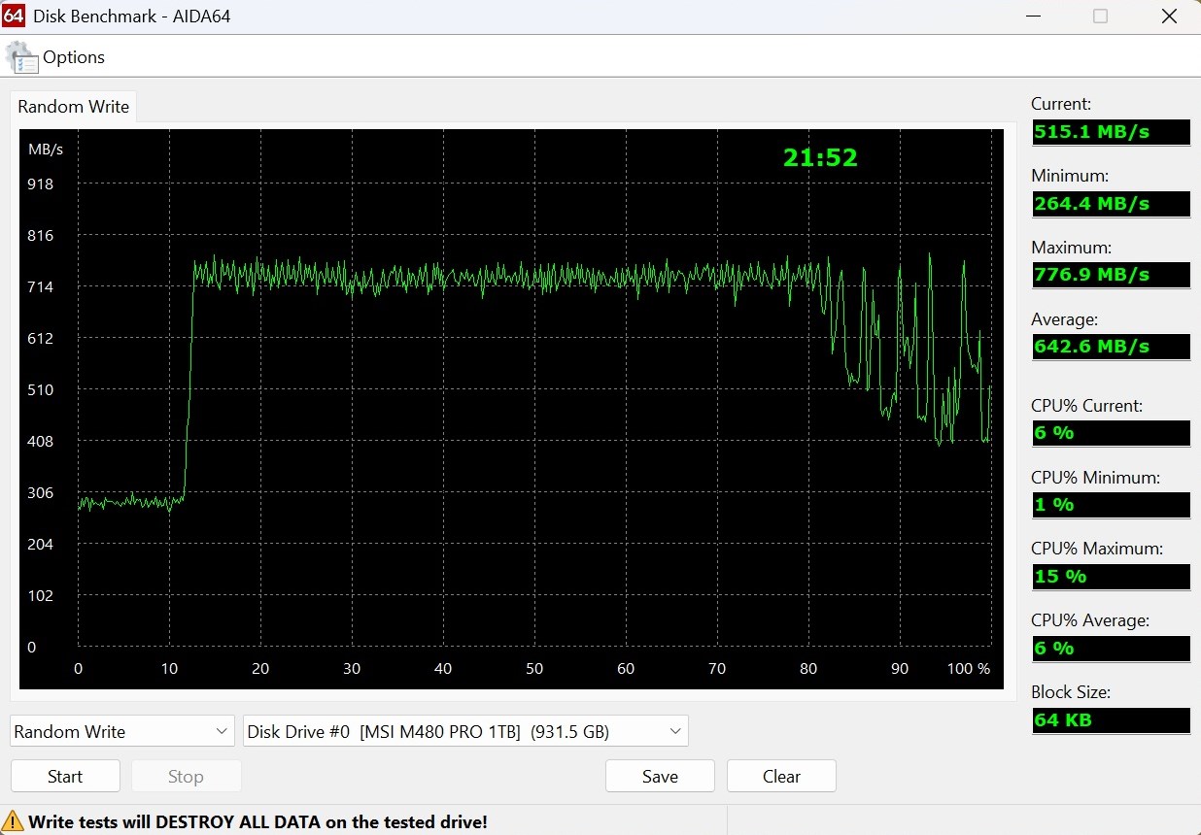The width and height of the screenshot is (1201, 835).
Task: Click the CPU% Average value field
Action: coord(1111,649)
